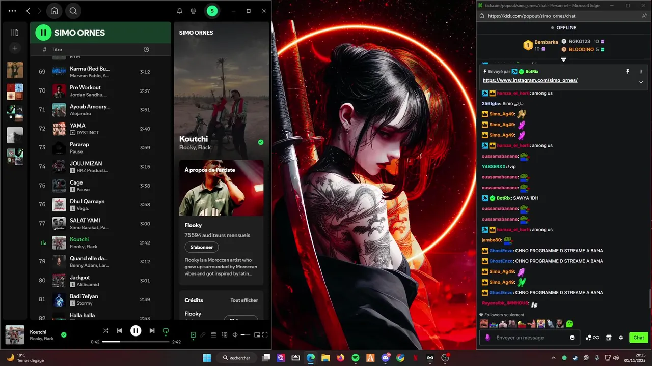Open Discord from the taskbar
Image resolution: width=652 pixels, height=366 pixels.
[x=385, y=358]
